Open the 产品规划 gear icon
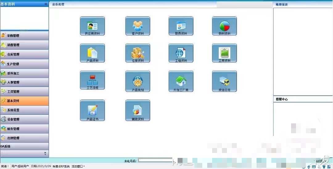Image resolution: width=333 pixels, height=169 pixels. tap(138, 81)
